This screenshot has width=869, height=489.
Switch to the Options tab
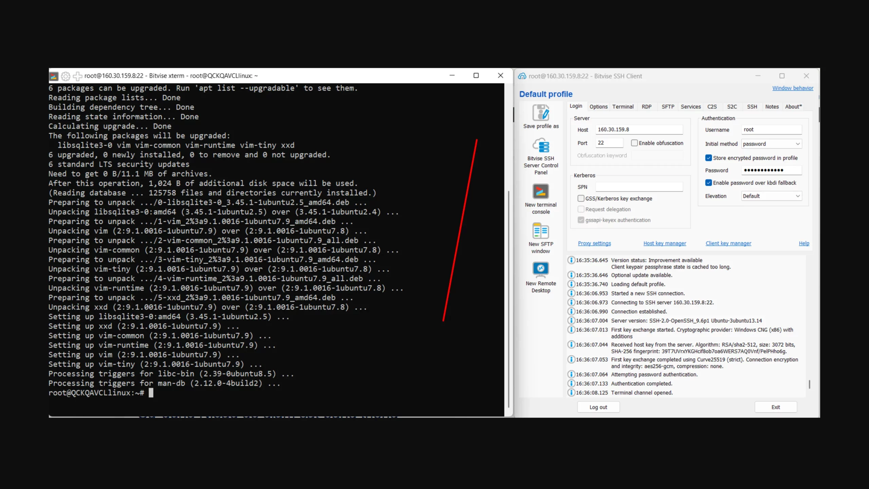598,107
